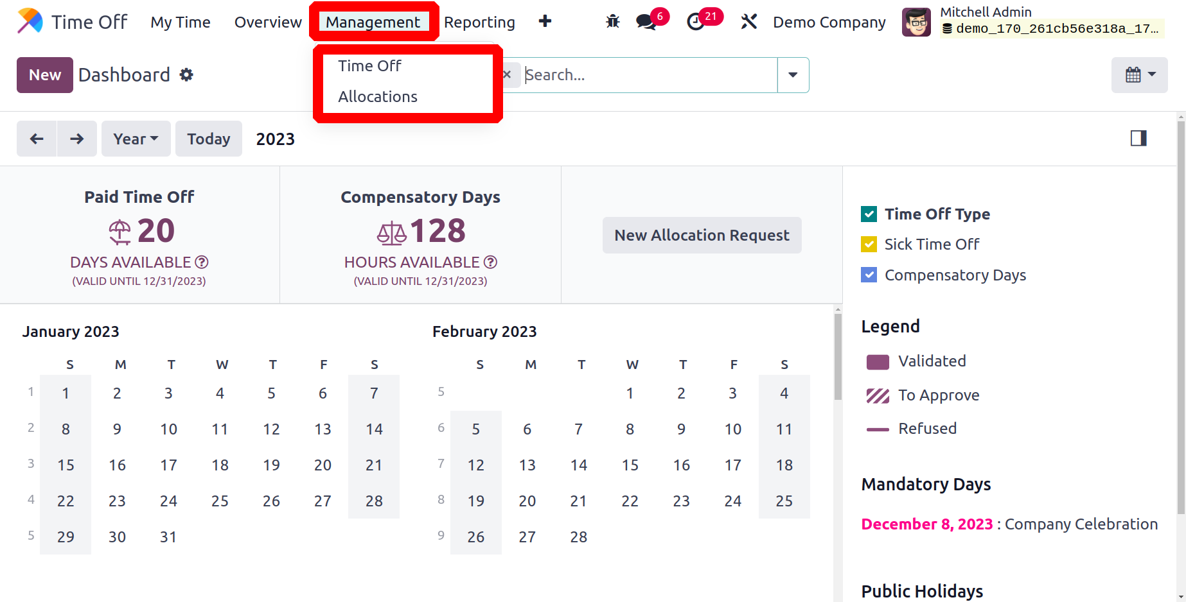Open the Reporting menu
The image size is (1186, 602).
tap(479, 22)
